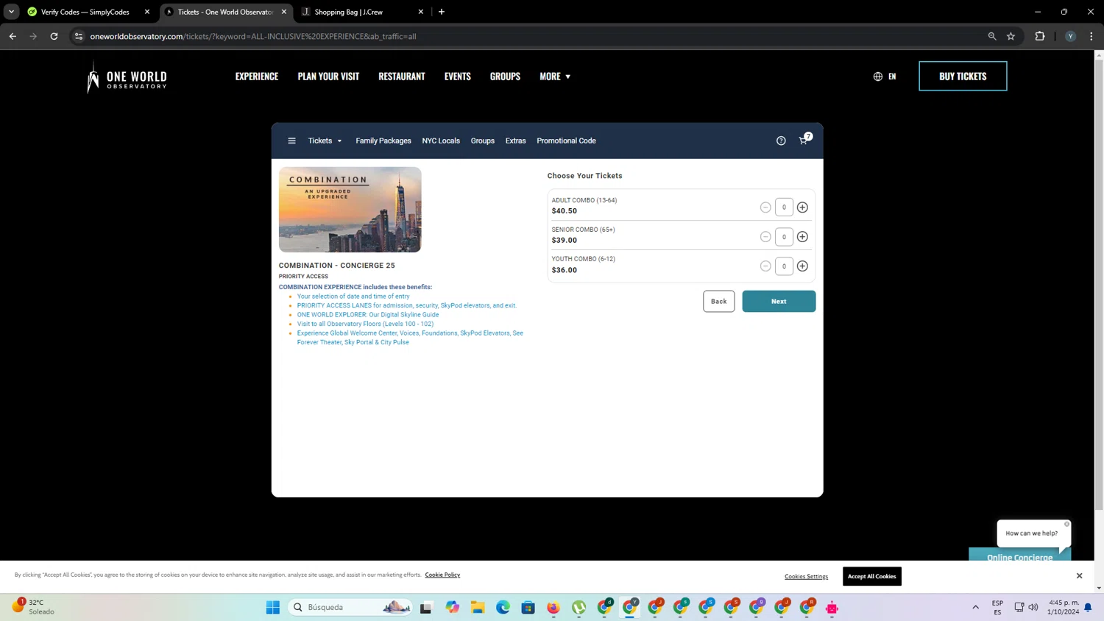
Task: Click the Back button
Action: click(718, 301)
